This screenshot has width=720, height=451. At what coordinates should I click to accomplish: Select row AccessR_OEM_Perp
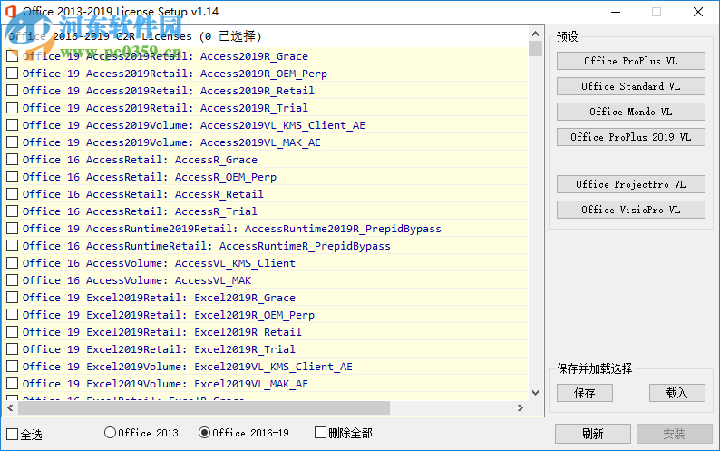[x=266, y=177]
